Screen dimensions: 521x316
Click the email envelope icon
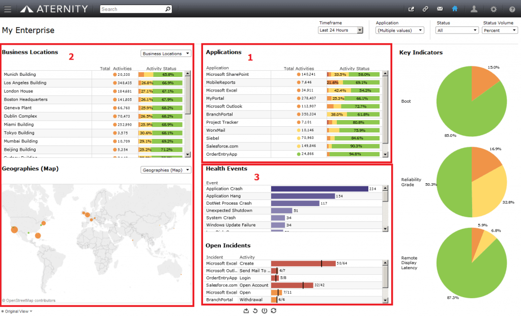click(x=440, y=9)
